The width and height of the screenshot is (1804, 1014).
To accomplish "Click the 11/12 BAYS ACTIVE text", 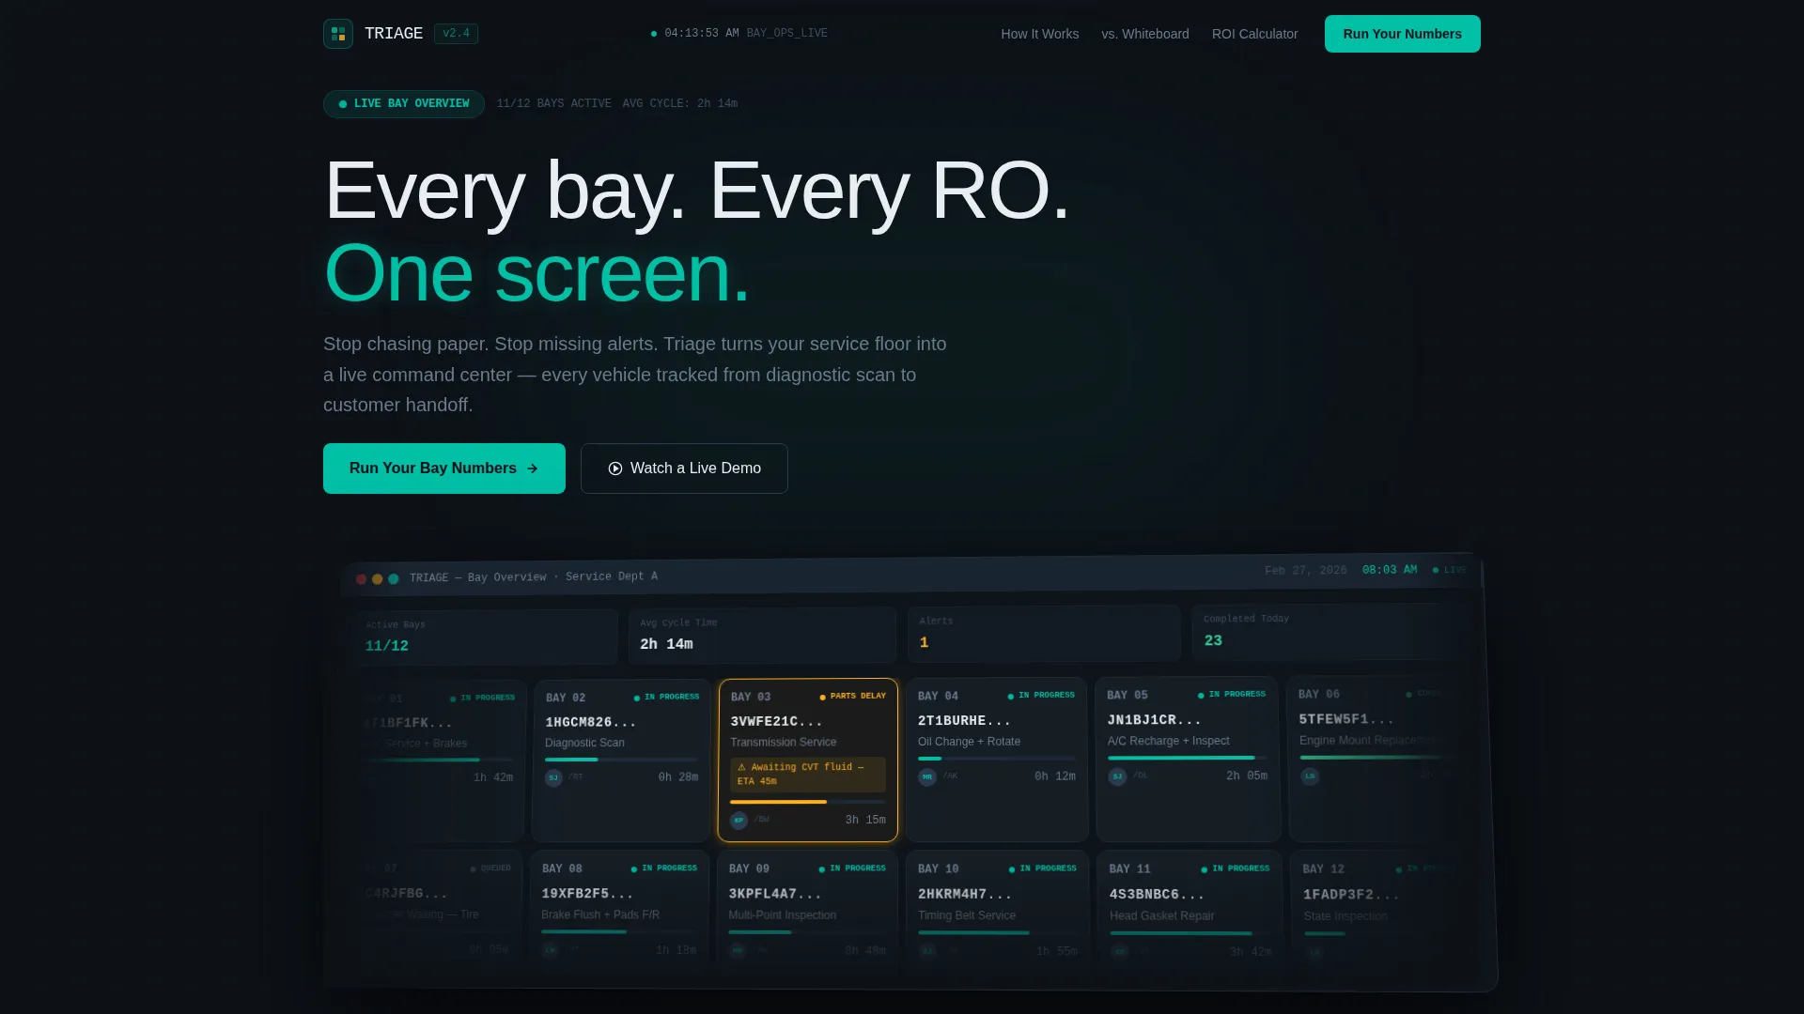I will pyautogui.click(x=553, y=103).
